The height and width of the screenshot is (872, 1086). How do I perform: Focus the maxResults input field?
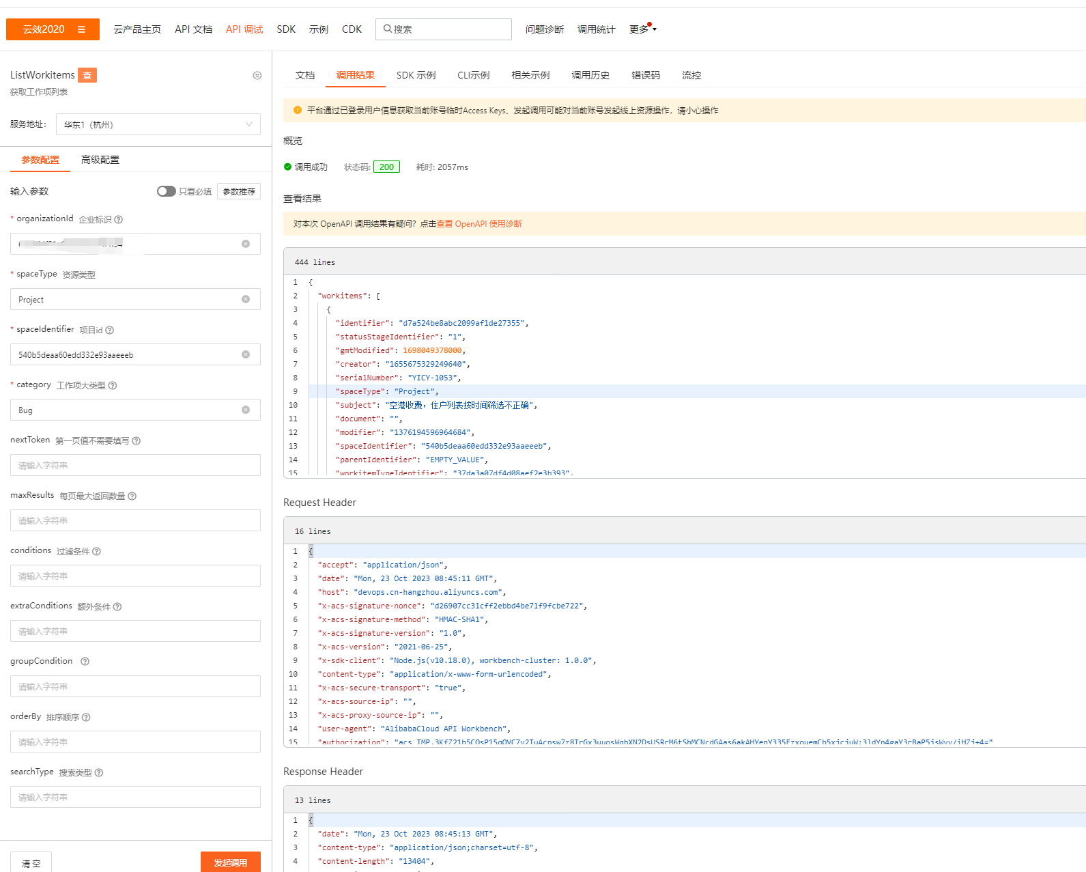(135, 520)
